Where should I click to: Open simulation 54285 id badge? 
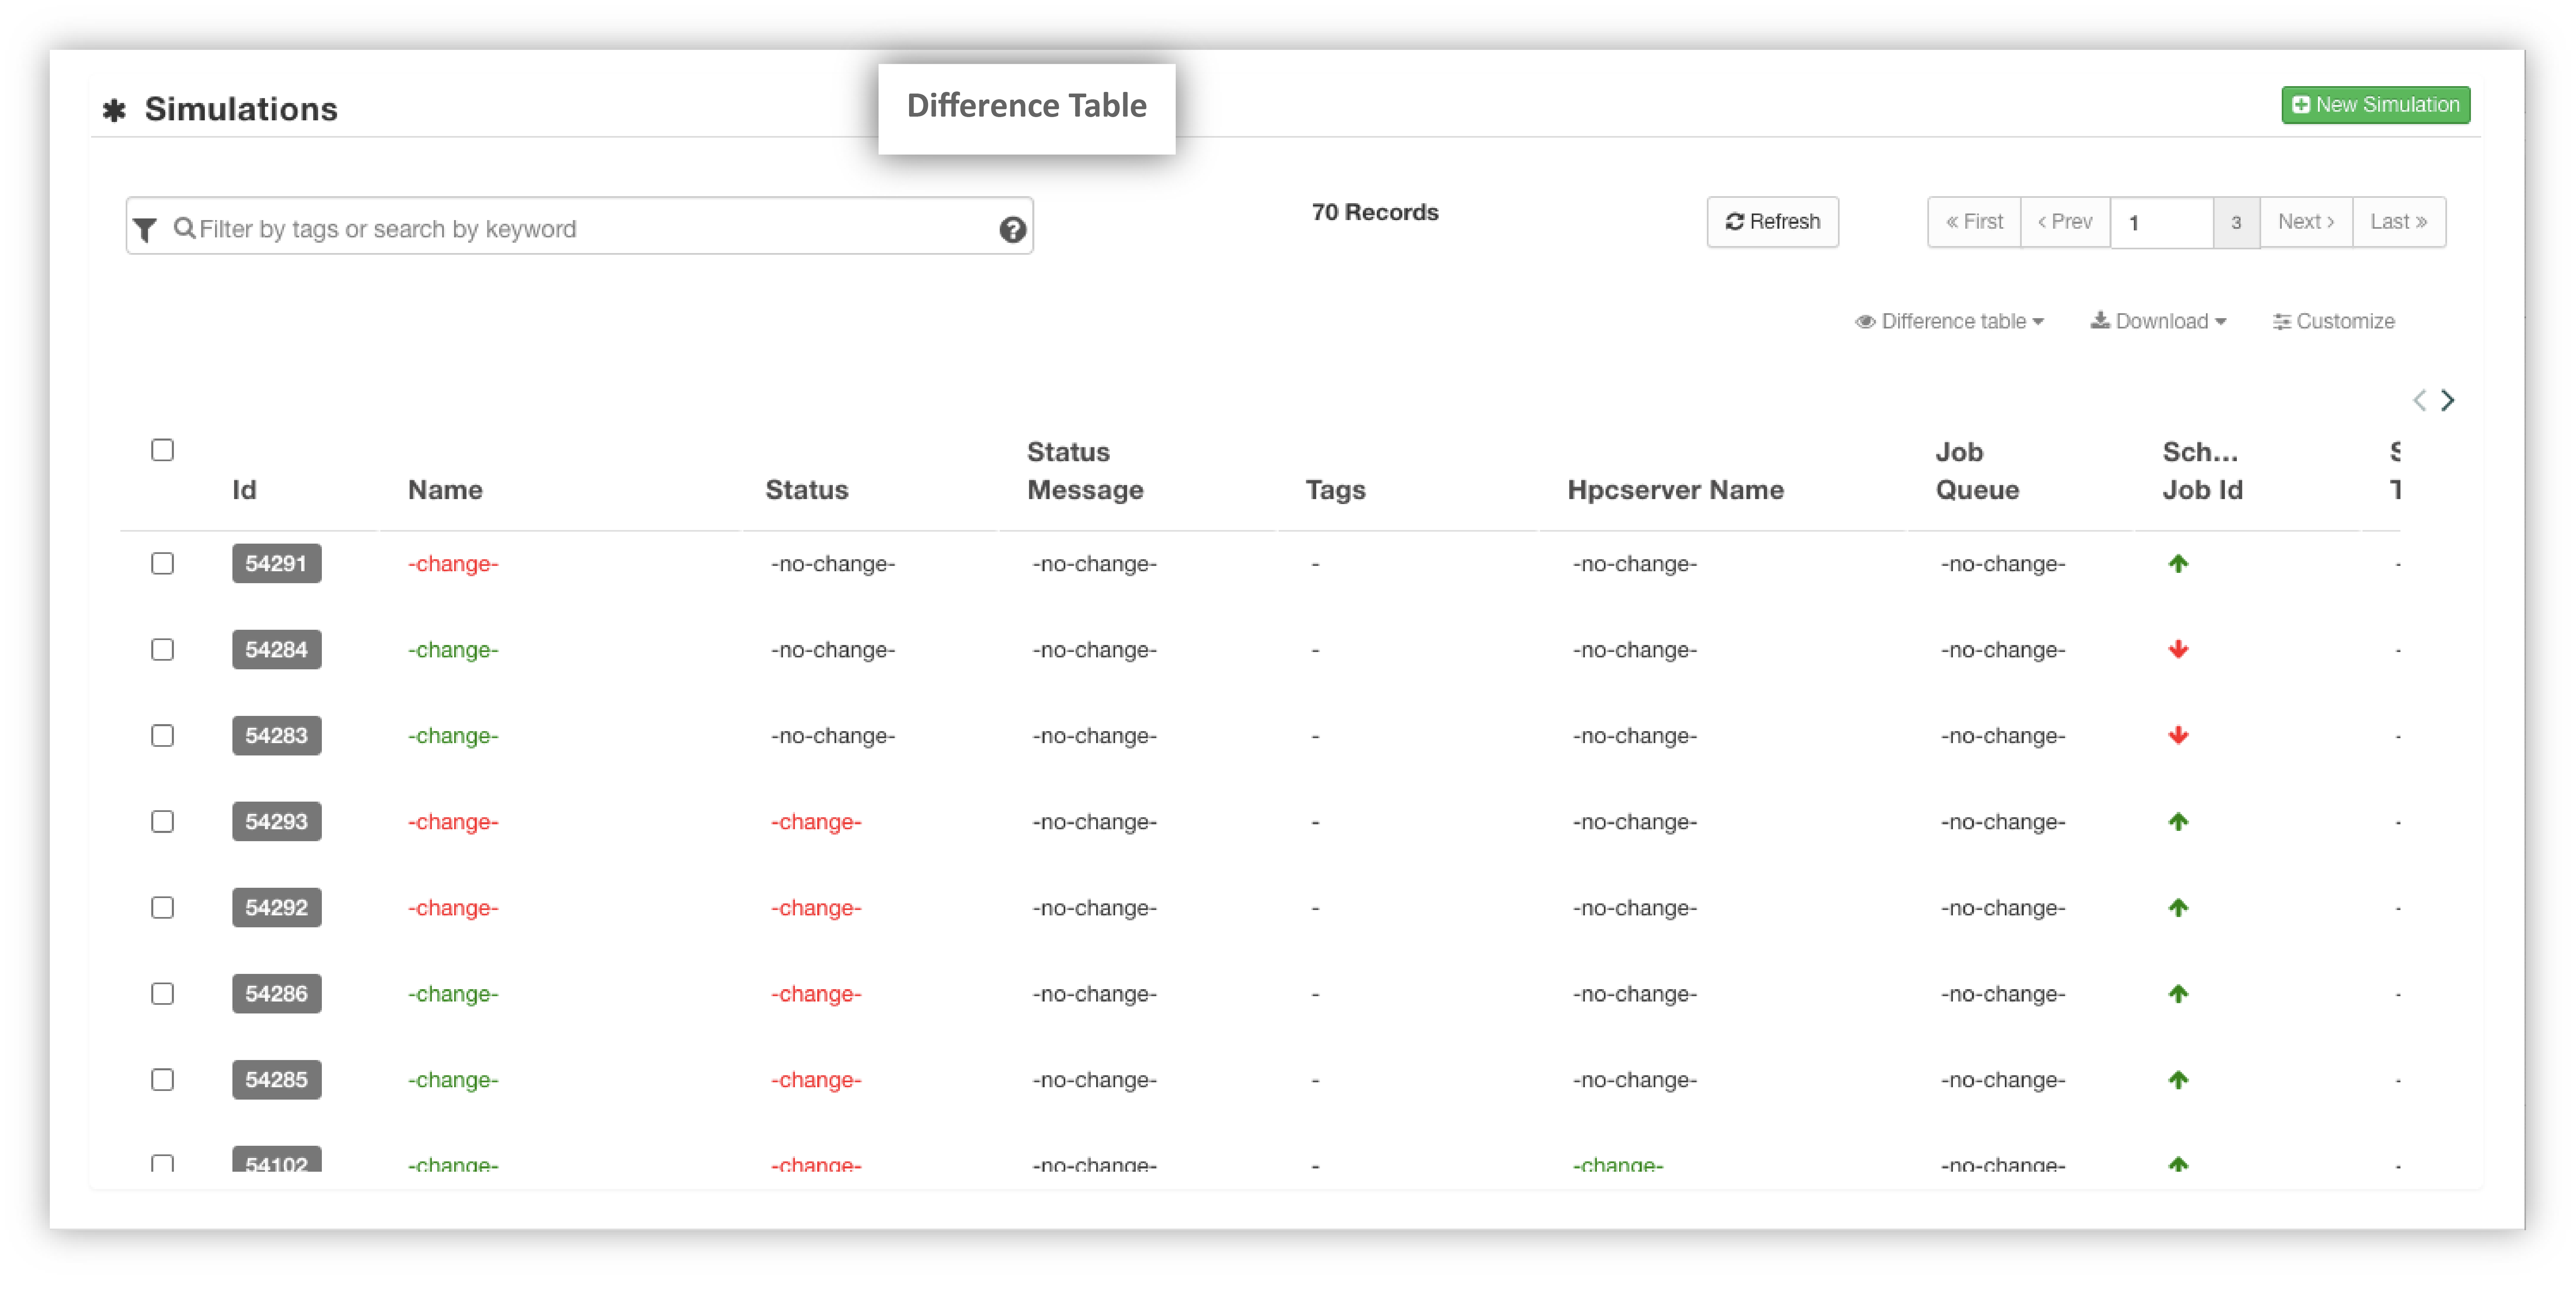pos(277,1079)
